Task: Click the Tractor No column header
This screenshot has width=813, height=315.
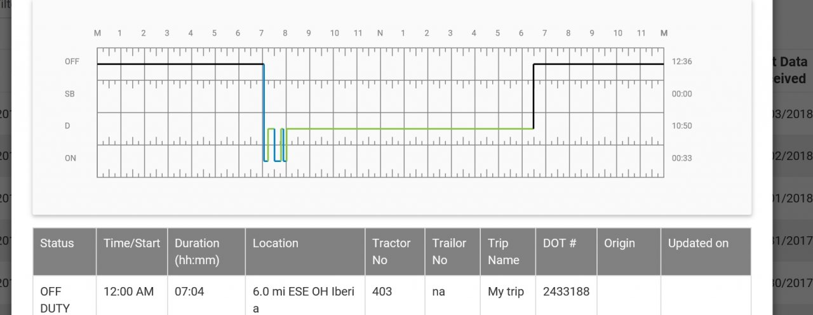Action: [x=391, y=251]
